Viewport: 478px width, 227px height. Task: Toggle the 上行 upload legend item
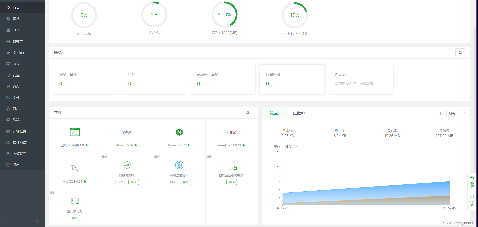pos(288,130)
